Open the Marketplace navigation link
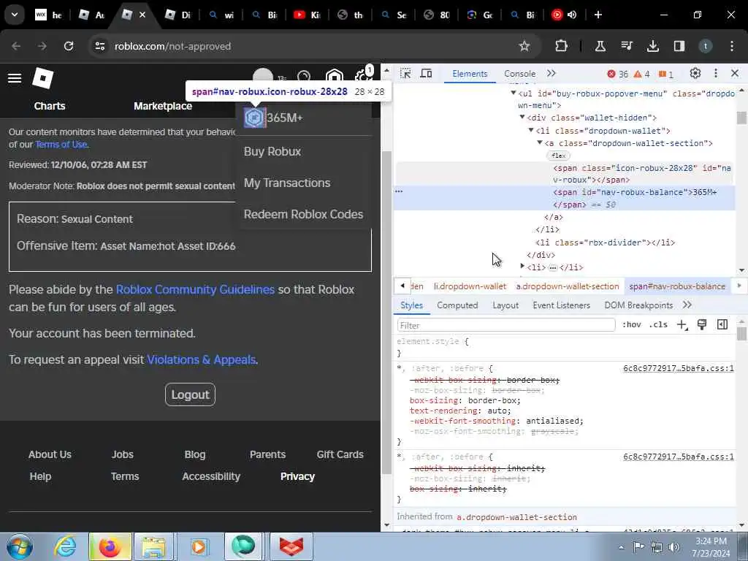This screenshot has height=561, width=748. (x=163, y=106)
